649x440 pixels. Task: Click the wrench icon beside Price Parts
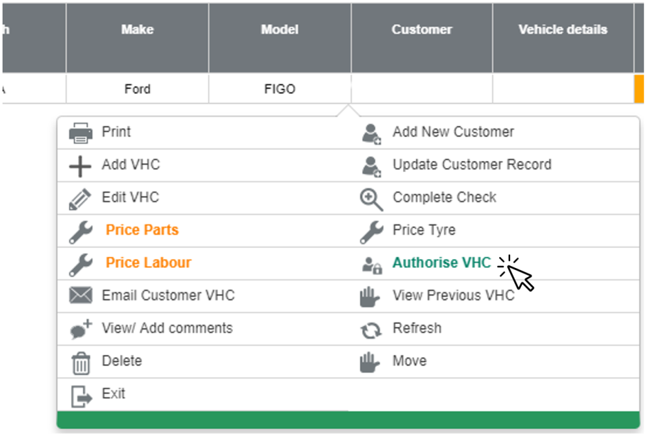pyautogui.click(x=80, y=231)
